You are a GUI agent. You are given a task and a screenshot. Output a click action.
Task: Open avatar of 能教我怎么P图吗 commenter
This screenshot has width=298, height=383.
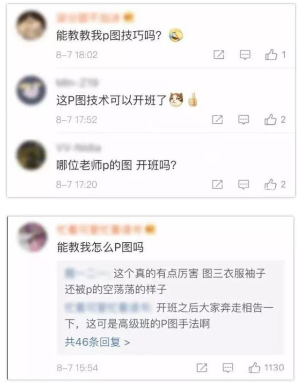(x=32, y=237)
